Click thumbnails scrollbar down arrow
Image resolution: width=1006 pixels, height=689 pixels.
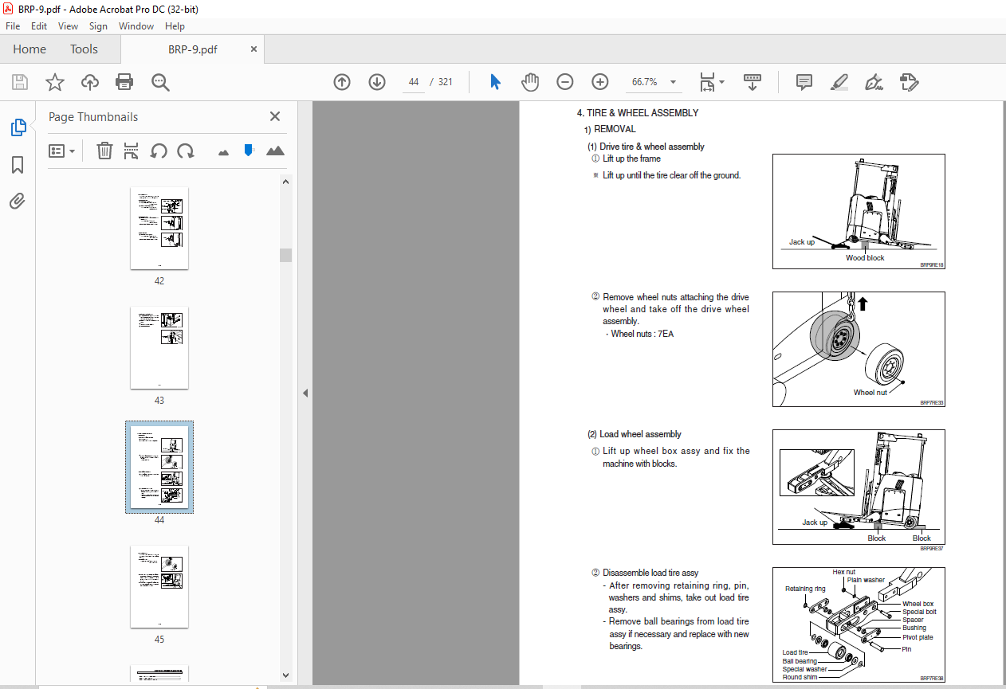285,675
